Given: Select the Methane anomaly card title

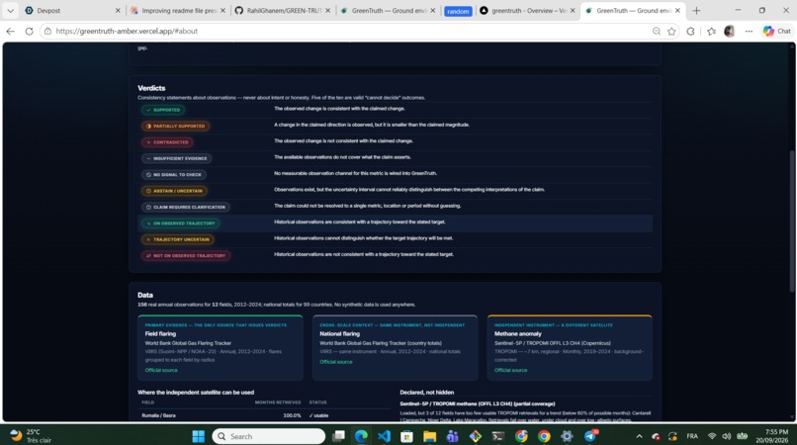Looking at the screenshot, I should [518, 333].
